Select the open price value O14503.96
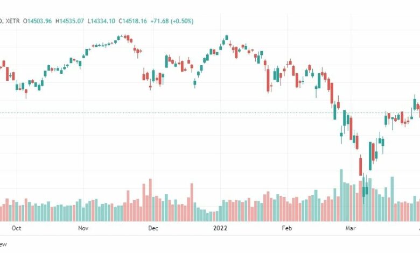Screen dimensions: 420x253 pos(37,21)
